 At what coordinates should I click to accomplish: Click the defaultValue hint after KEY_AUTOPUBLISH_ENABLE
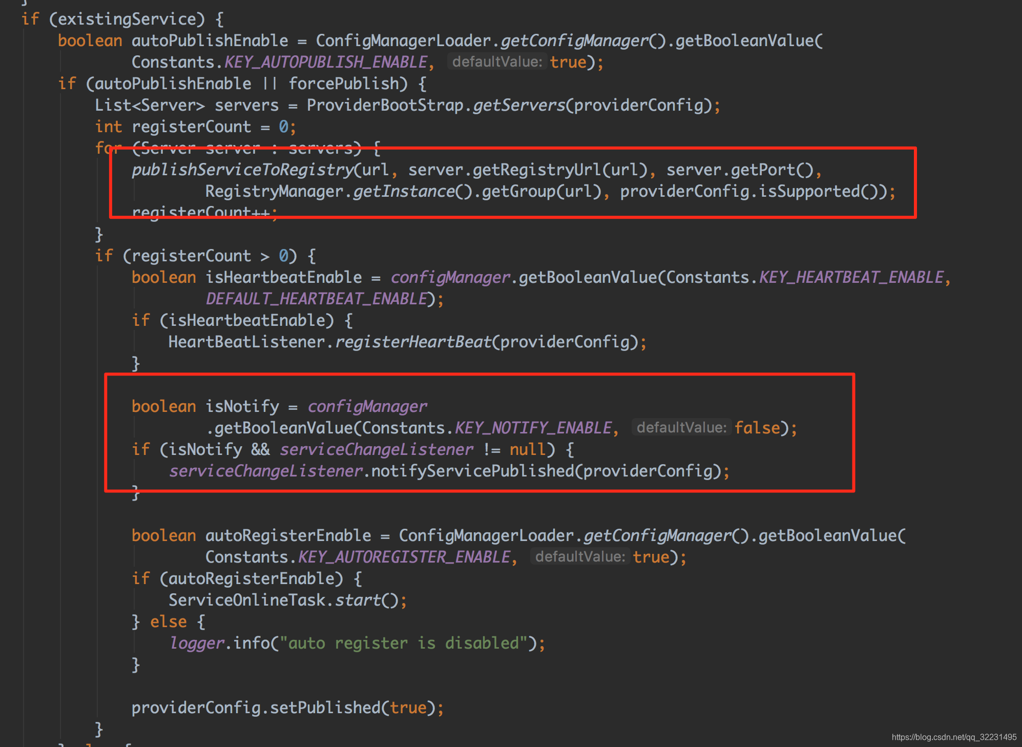[x=497, y=62]
